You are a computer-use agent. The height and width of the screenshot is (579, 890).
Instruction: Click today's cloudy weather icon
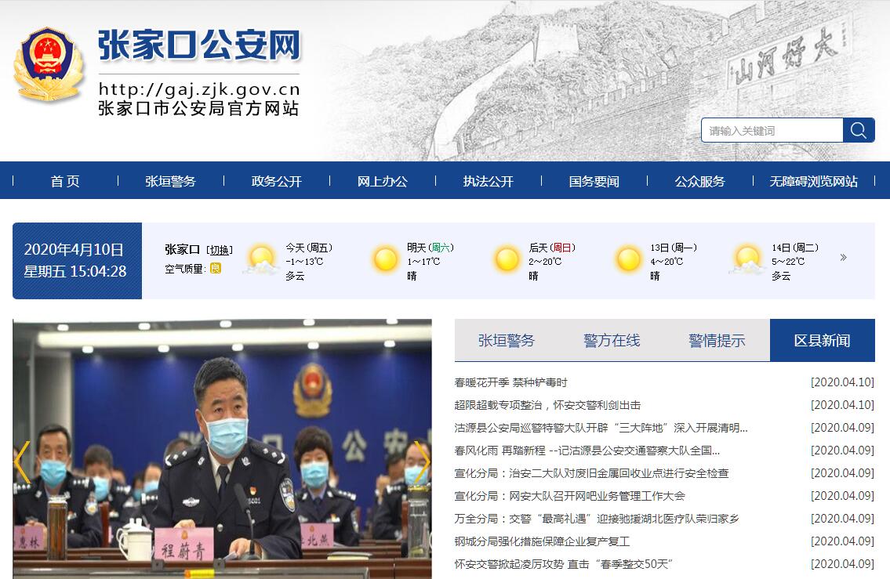tap(261, 260)
